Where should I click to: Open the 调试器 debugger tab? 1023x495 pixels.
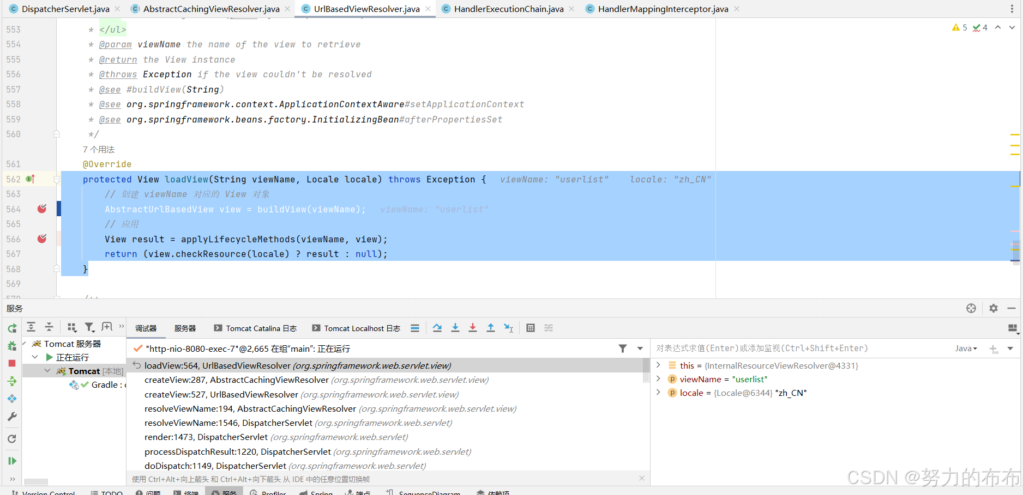click(146, 328)
